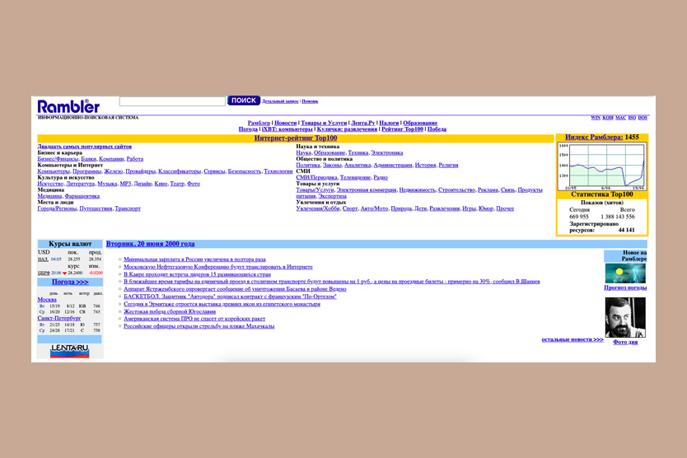The image size is (687, 458).
Task: Open Новости in the top navigation
Action: (x=285, y=123)
